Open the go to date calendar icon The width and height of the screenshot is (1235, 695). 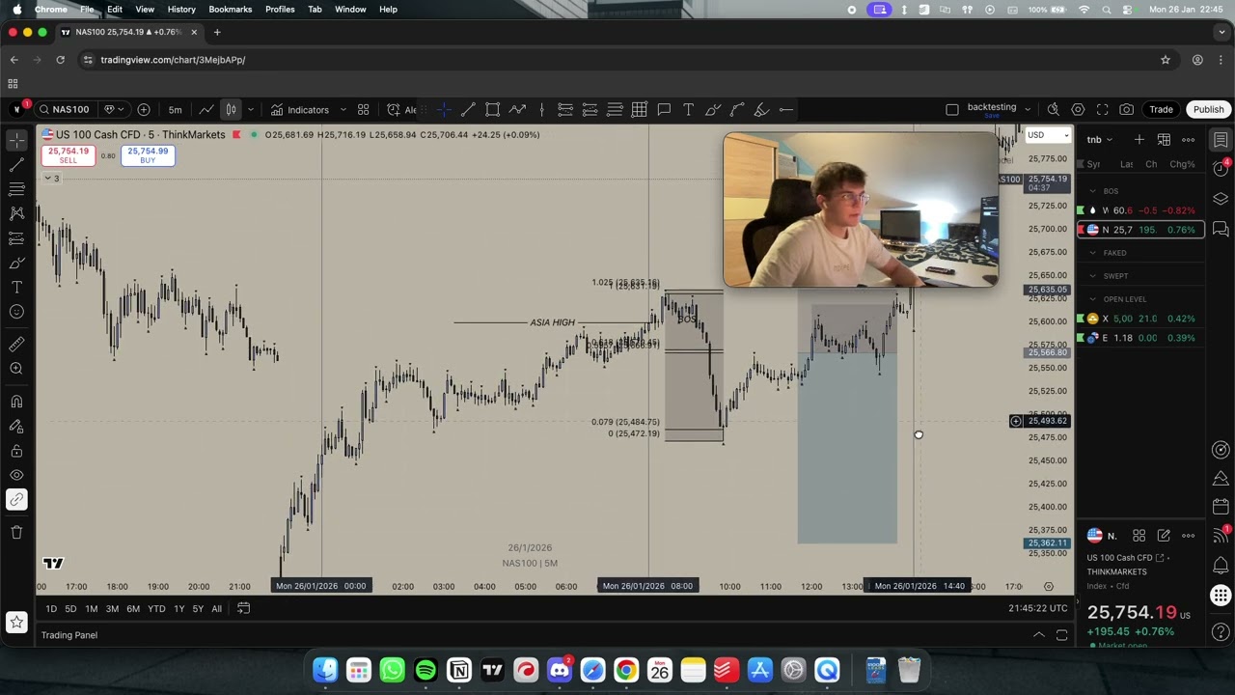click(243, 609)
